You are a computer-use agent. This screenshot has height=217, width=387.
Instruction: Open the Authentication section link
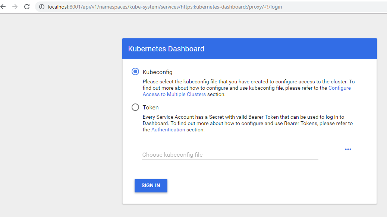(168, 130)
